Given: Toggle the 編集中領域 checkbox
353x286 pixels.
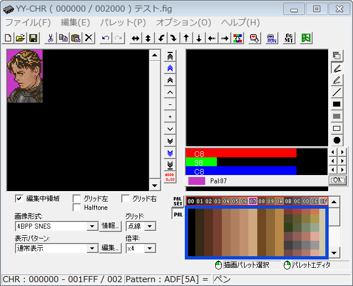Looking at the screenshot, I should tap(19, 199).
